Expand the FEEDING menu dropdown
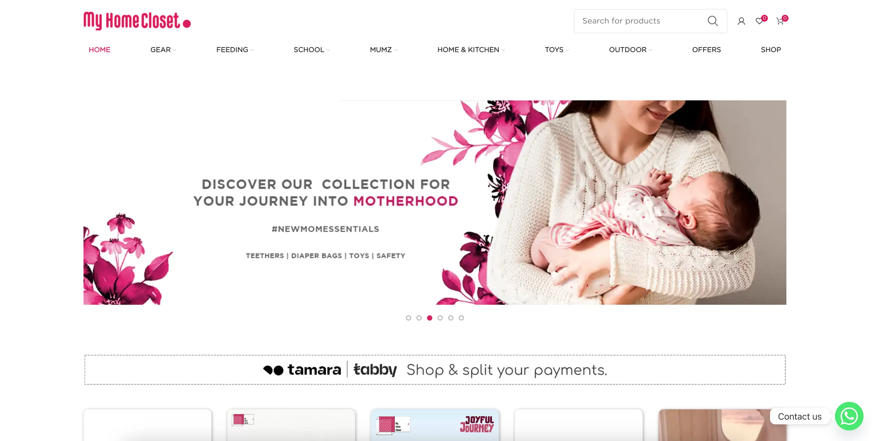 point(235,50)
